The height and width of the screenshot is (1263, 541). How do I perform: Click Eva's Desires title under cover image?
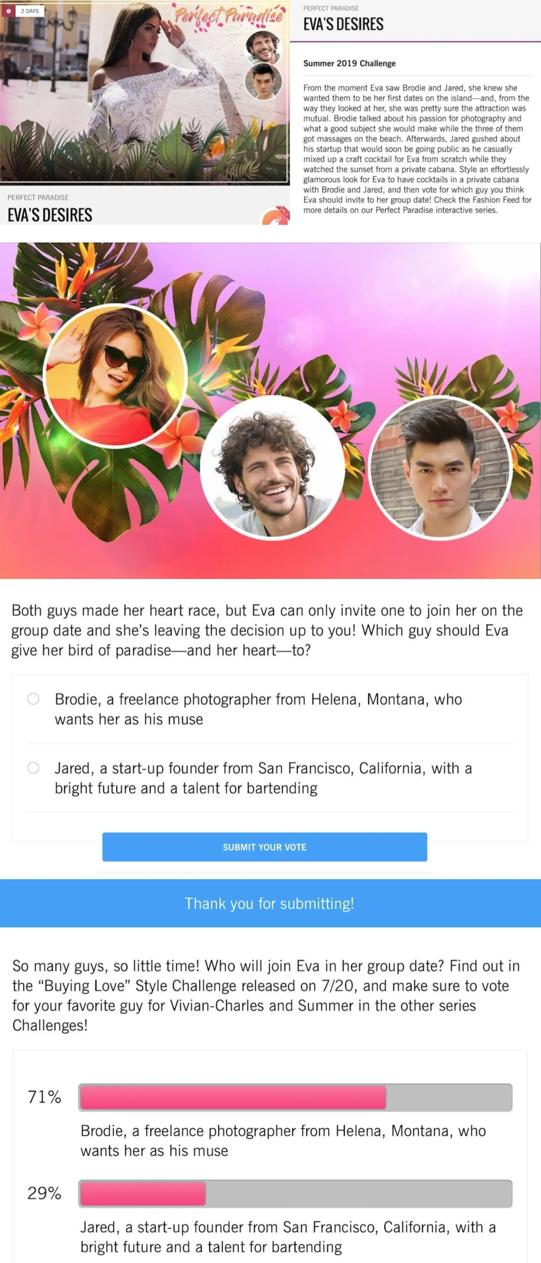tap(50, 215)
